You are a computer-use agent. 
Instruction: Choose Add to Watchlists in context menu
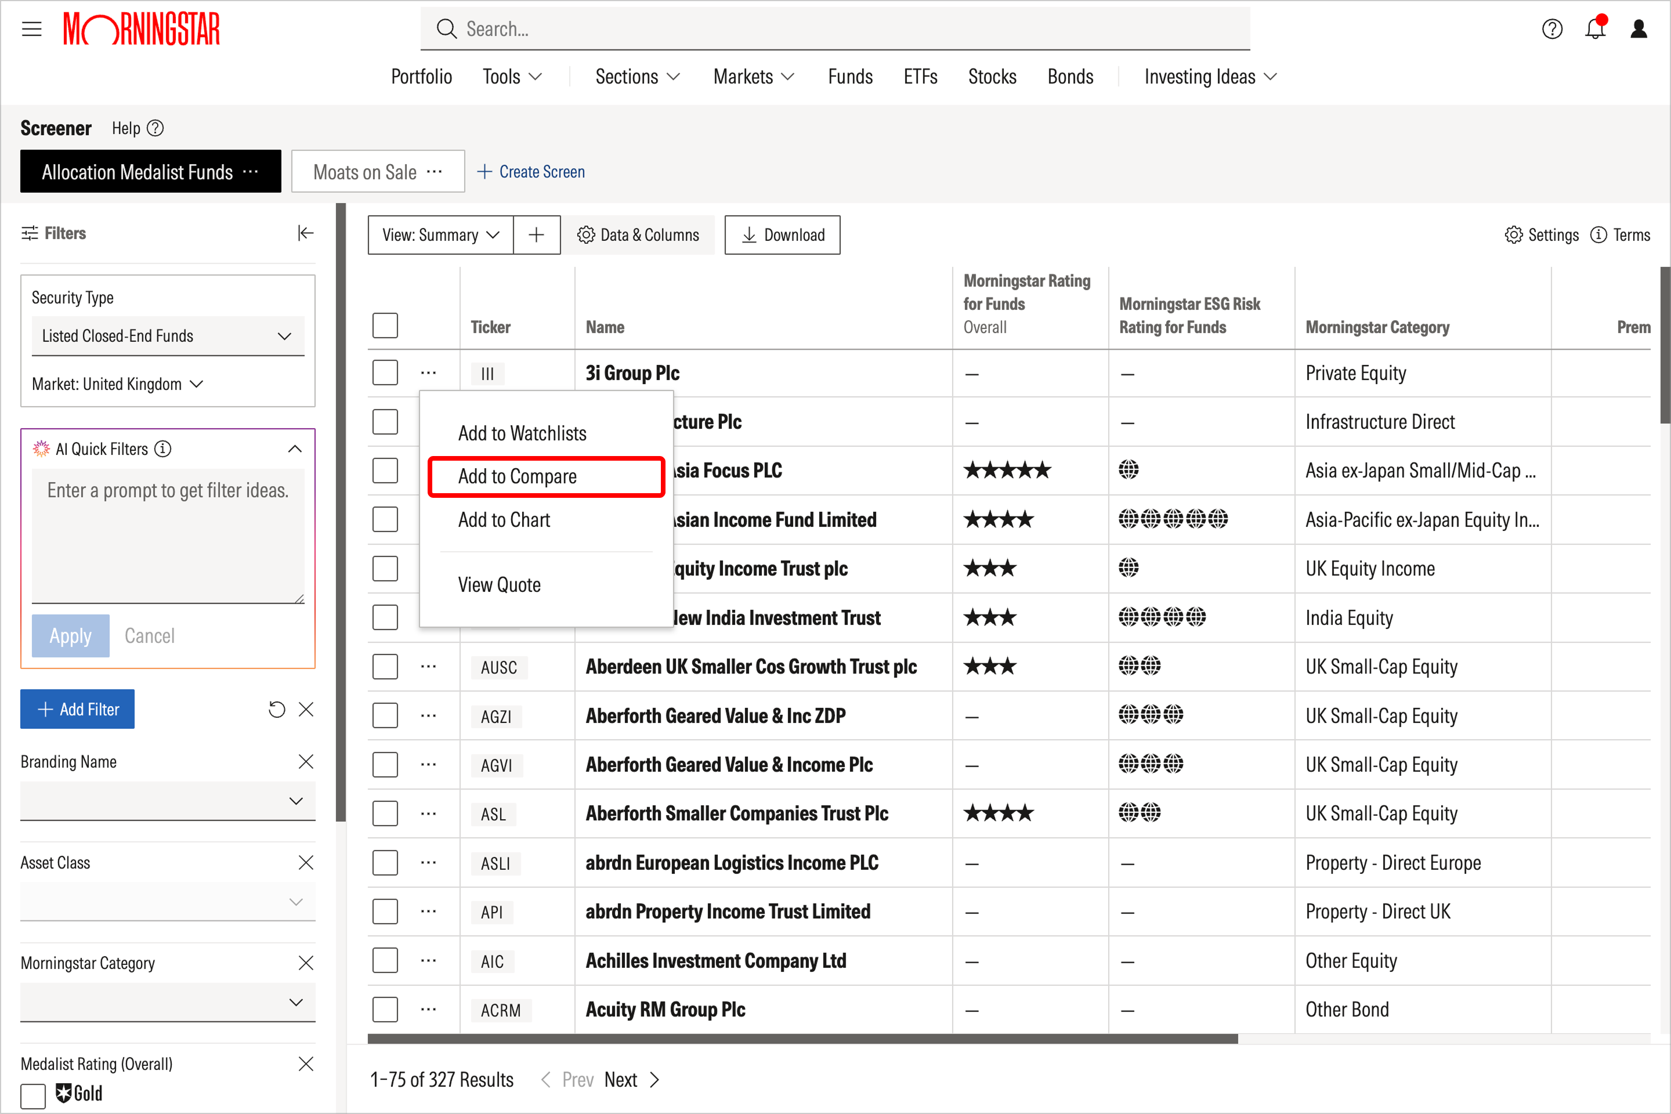pyautogui.click(x=522, y=433)
